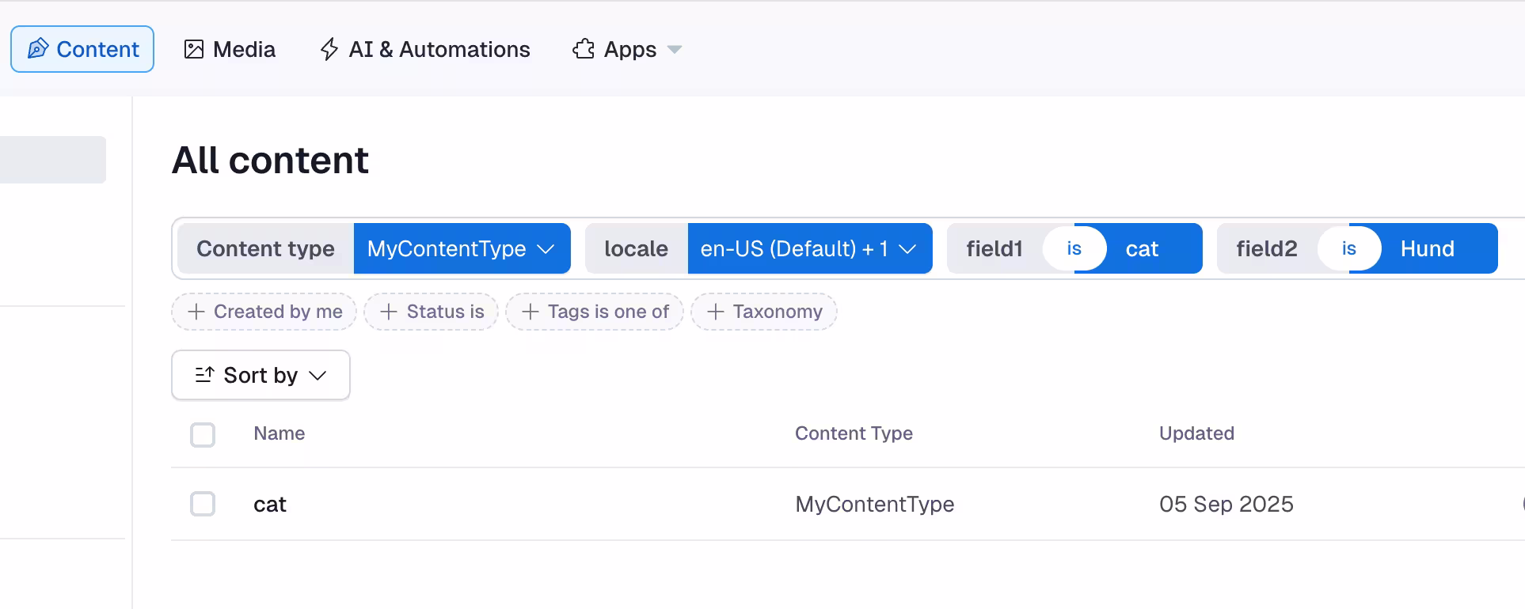
Task: Open AI & Automations tab
Action: click(x=425, y=49)
